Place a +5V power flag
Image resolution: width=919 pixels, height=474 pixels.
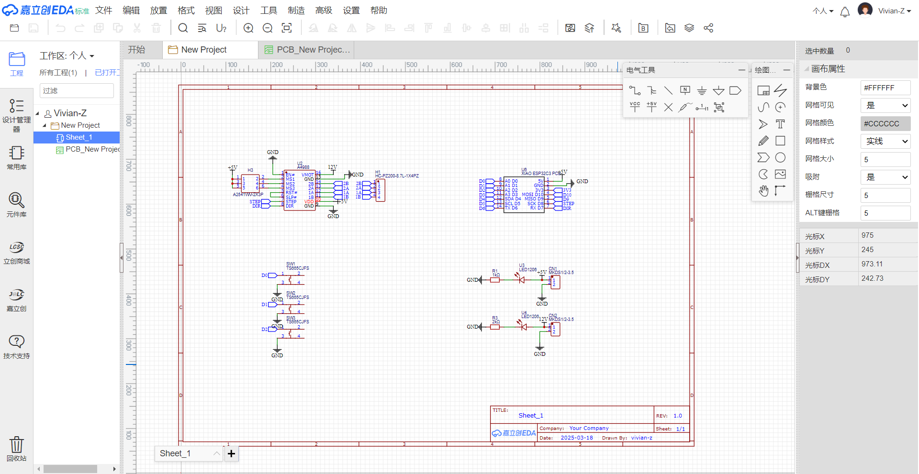pyautogui.click(x=651, y=107)
